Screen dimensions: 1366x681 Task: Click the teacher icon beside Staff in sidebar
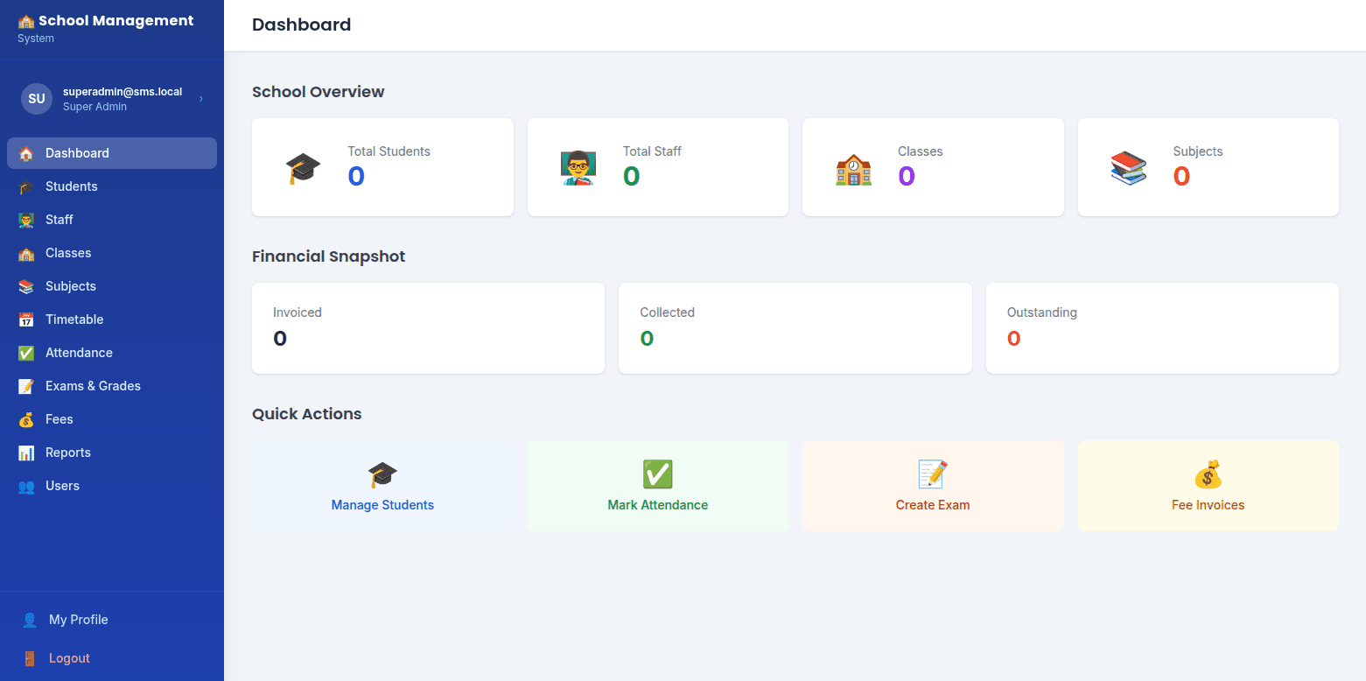click(26, 220)
